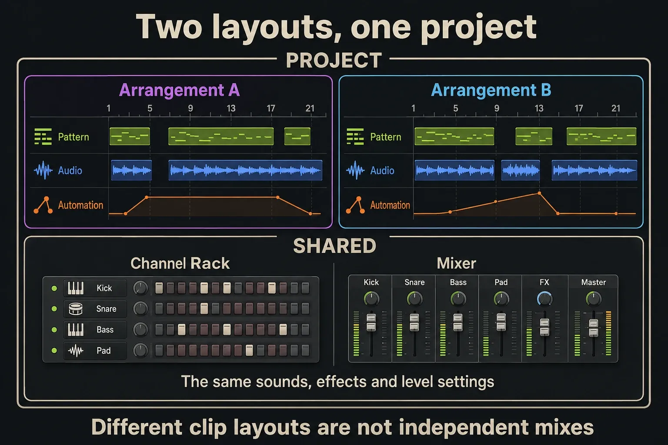Toggle the Snare channel green mute light

coord(54,309)
